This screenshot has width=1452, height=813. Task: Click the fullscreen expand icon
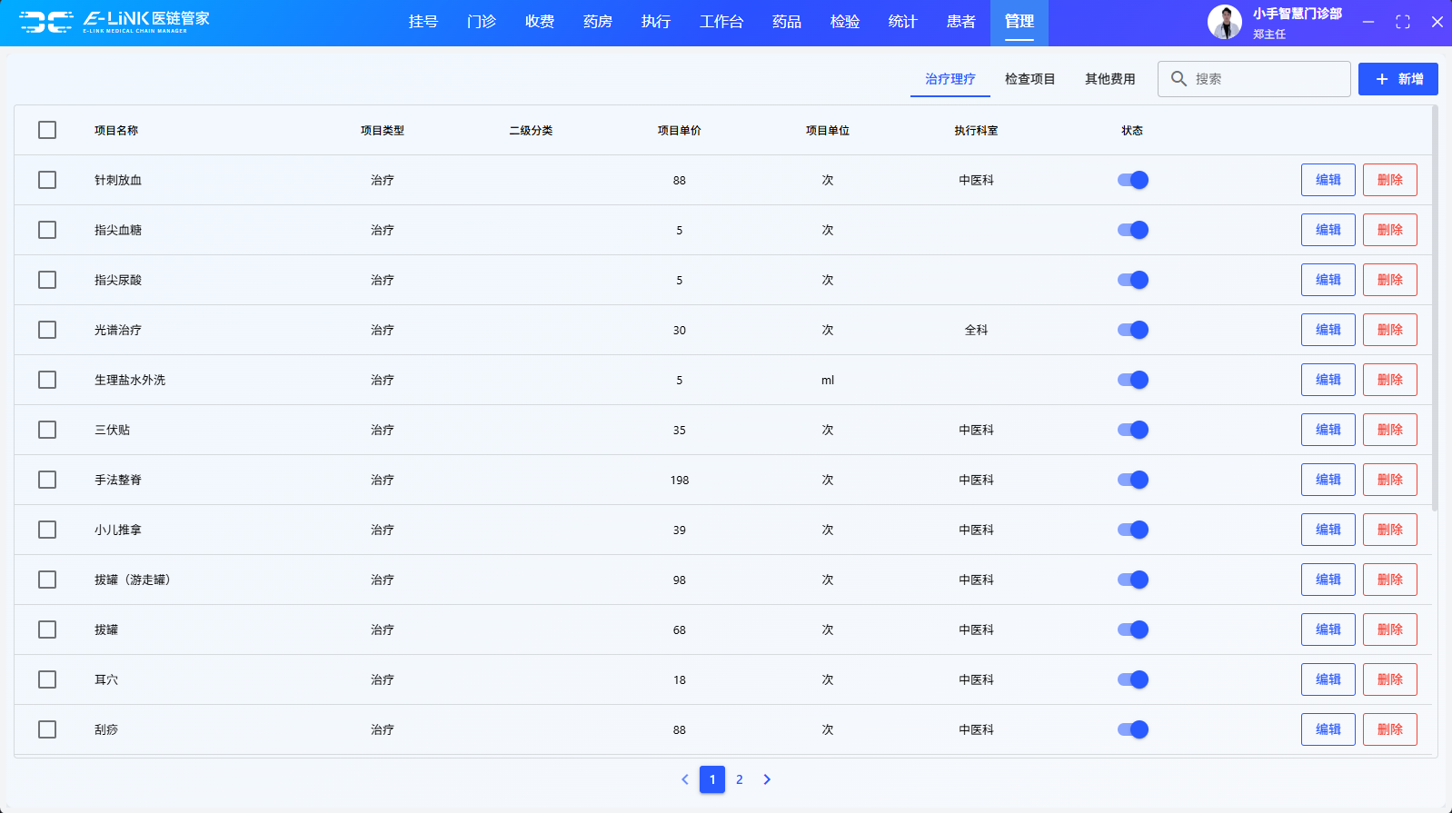1402,22
